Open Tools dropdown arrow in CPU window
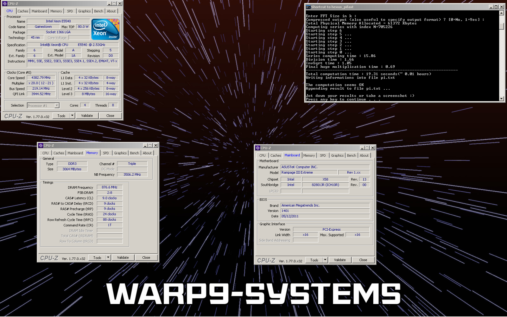 pyautogui.click(x=72, y=116)
